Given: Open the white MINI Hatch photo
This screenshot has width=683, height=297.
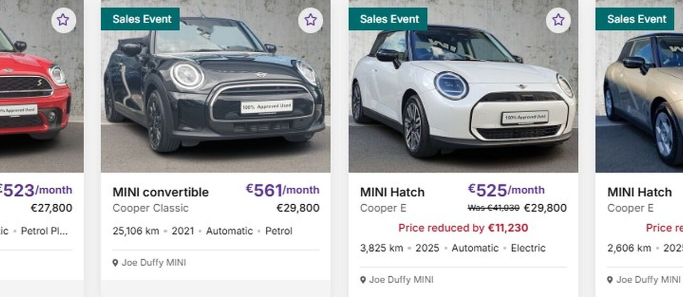Looking at the screenshot, I should pos(463,86).
